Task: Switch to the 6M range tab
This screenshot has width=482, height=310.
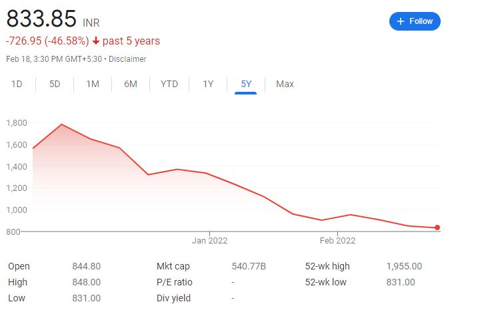Action: [x=131, y=84]
